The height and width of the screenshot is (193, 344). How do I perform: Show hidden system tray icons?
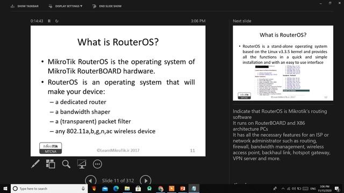[x=283, y=188]
